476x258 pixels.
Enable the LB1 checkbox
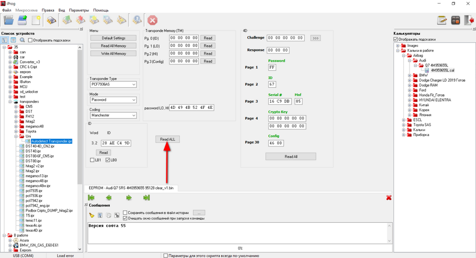(92, 160)
